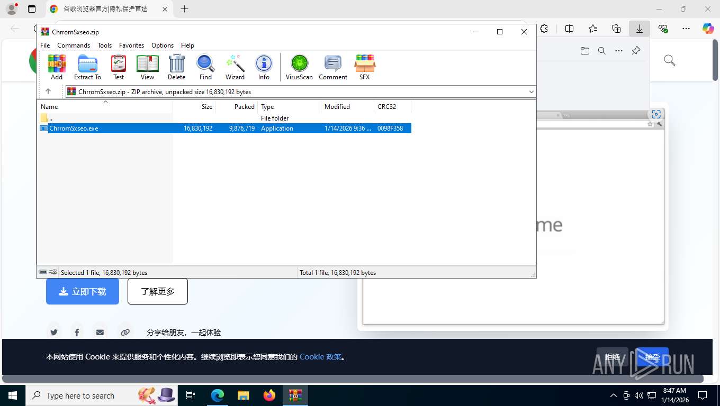Viewport: 720px width, 406px height.
Task: Launch the Wizard tool
Action: (235, 67)
